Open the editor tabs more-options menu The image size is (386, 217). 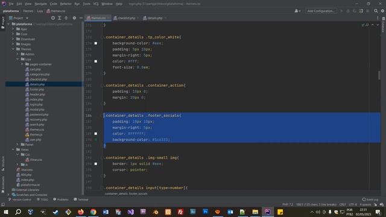pyautogui.click(x=378, y=18)
